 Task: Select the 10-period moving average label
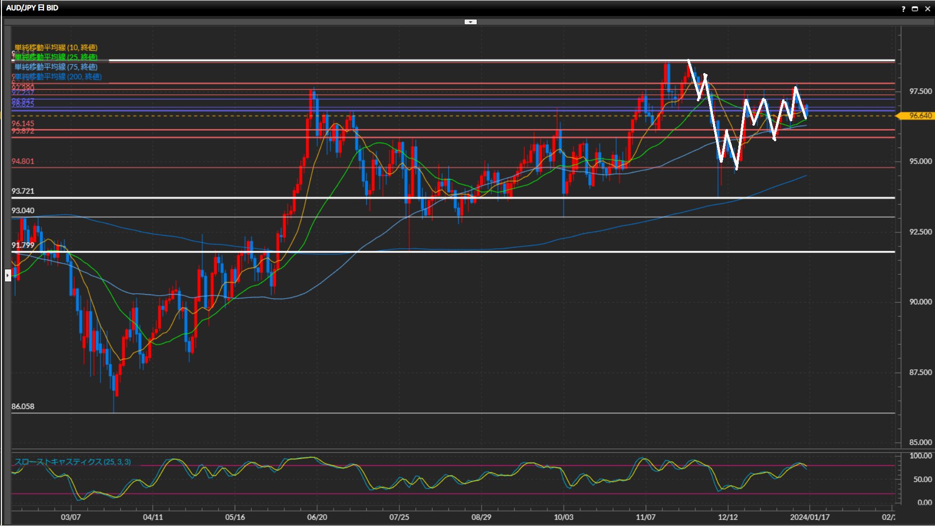[56, 48]
